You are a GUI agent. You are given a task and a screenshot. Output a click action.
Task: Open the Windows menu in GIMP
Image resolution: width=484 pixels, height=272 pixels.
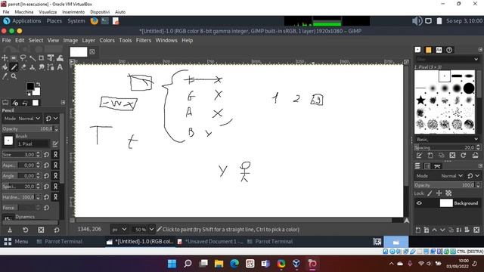coord(166,40)
